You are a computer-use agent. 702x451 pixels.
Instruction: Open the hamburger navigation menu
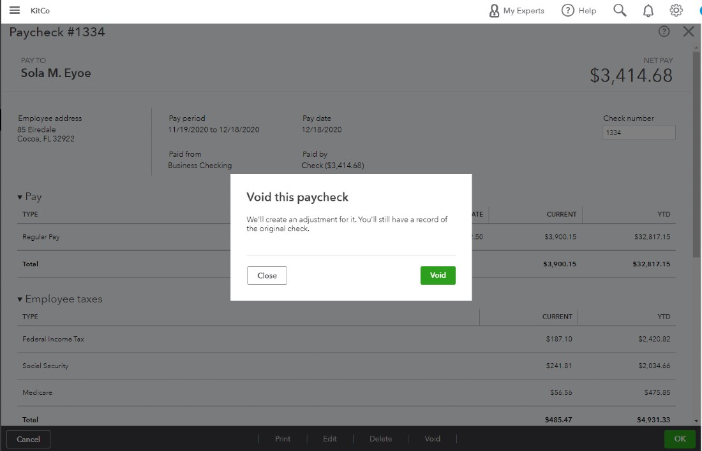[x=15, y=10]
